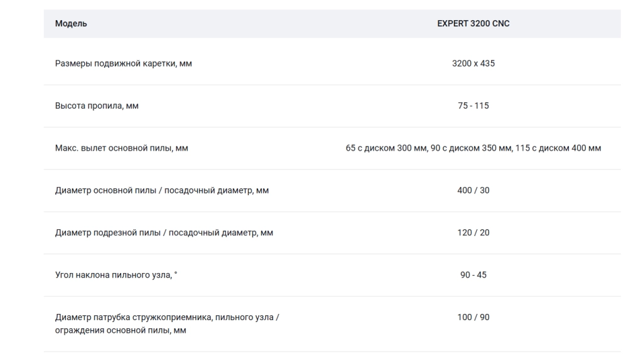The width and height of the screenshot is (643, 361).
Task: Select the 'EXPERT 3200 CNC' column header
Action: 473,24
